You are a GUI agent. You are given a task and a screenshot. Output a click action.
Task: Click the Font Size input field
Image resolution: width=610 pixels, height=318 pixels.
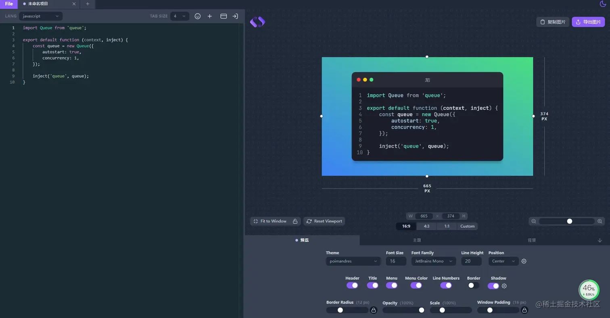pos(396,261)
